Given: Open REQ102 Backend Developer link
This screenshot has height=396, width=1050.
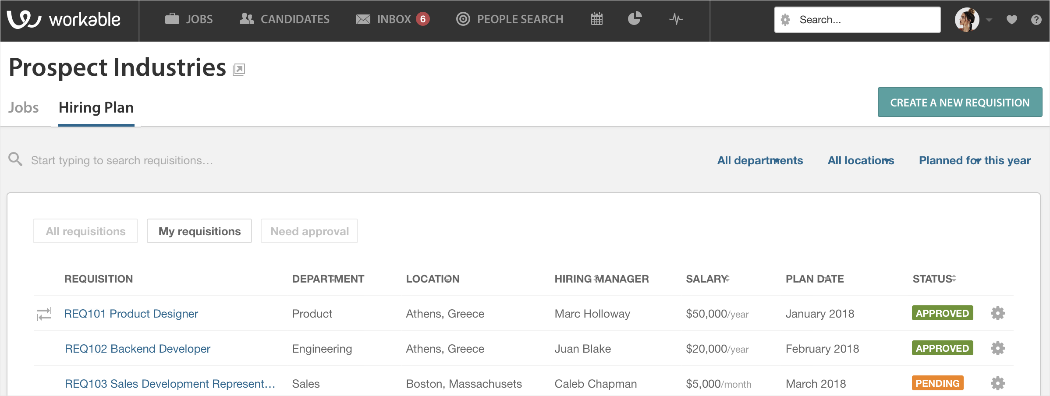Looking at the screenshot, I should (x=138, y=349).
